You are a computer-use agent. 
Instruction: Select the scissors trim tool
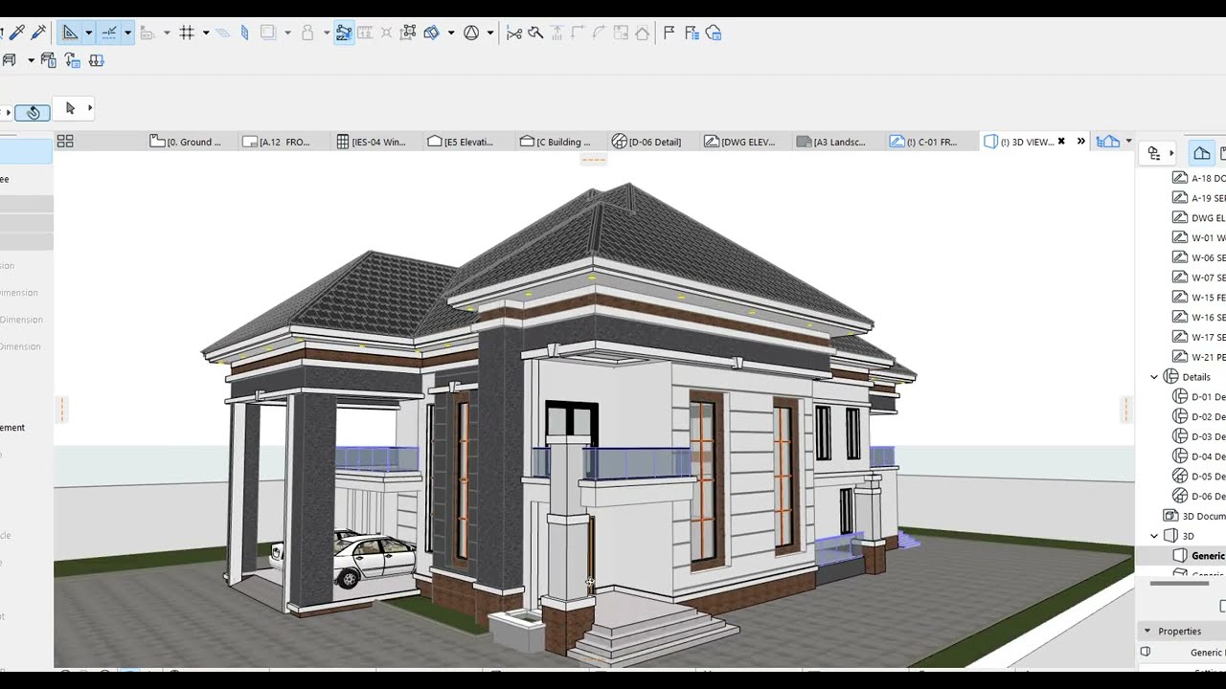click(x=514, y=33)
